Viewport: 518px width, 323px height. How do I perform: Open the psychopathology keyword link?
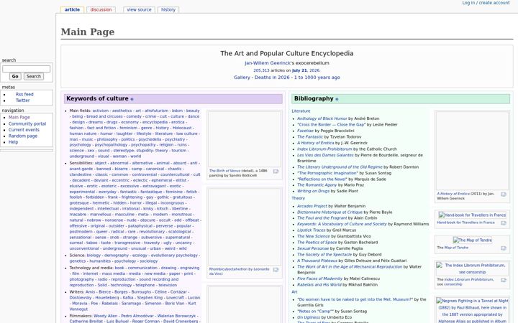click(x=111, y=145)
